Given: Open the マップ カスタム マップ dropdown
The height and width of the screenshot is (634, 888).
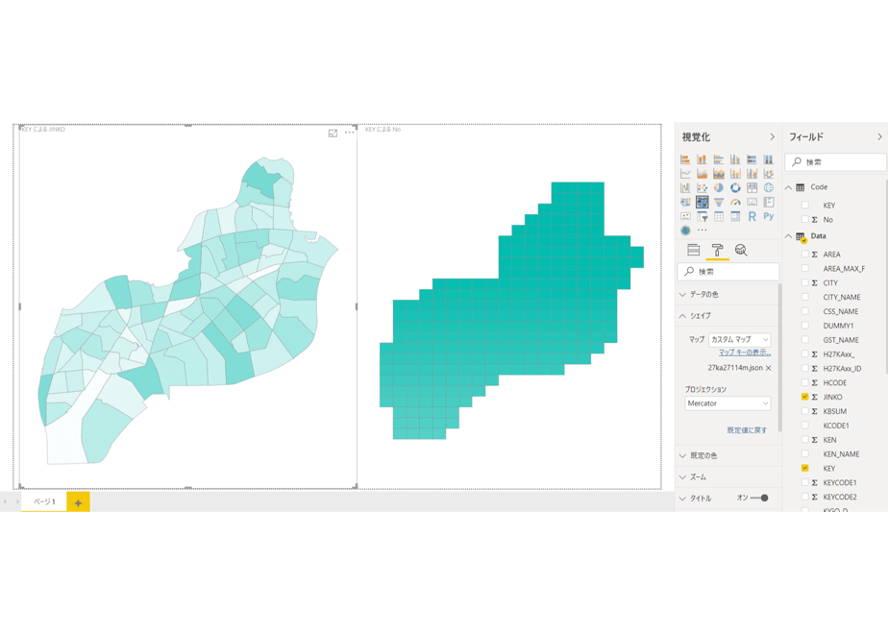Looking at the screenshot, I should coord(740,339).
